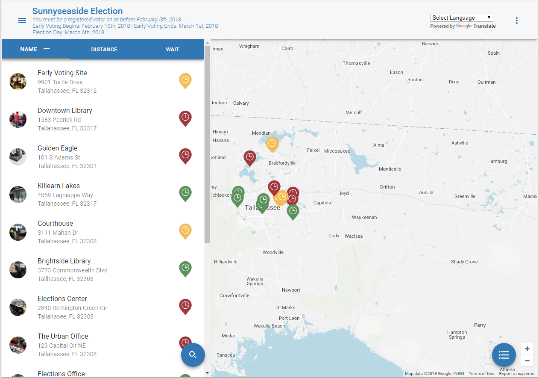Screen dimensions: 539x378
Task: Click red wait icon for Elections Center
Action: (185, 306)
